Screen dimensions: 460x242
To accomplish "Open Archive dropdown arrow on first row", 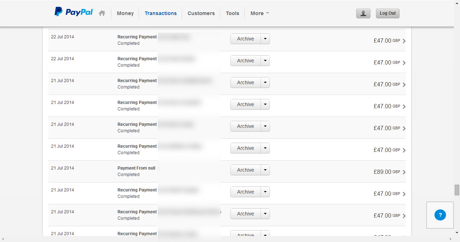I will click(x=265, y=39).
